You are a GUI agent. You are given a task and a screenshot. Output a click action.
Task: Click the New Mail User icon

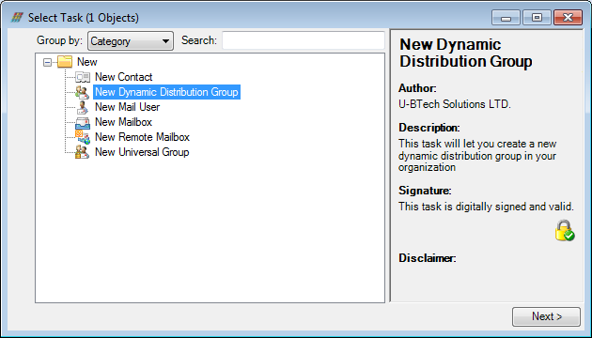(83, 107)
